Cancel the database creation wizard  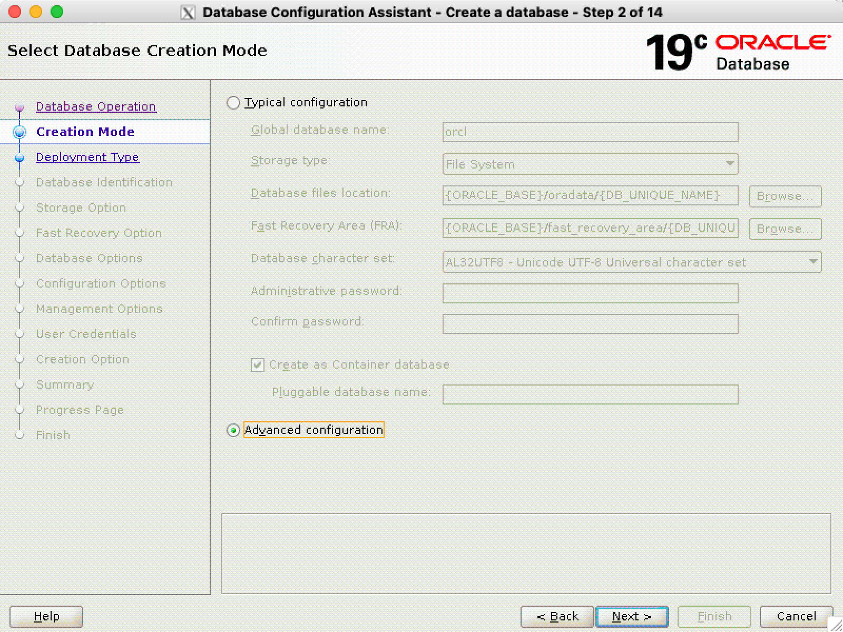[x=796, y=616]
